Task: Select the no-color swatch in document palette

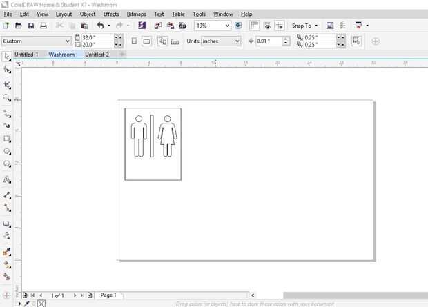Action: click(x=41, y=303)
